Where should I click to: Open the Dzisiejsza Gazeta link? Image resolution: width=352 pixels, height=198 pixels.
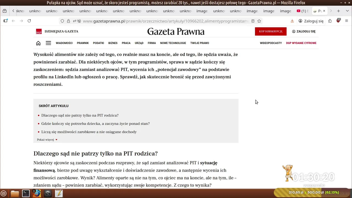tap(61, 31)
